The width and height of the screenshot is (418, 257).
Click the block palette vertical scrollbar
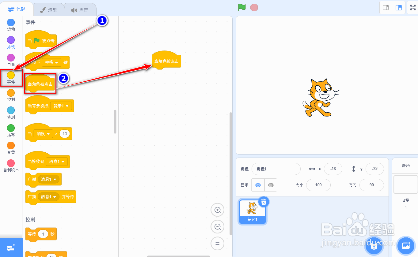click(115, 121)
